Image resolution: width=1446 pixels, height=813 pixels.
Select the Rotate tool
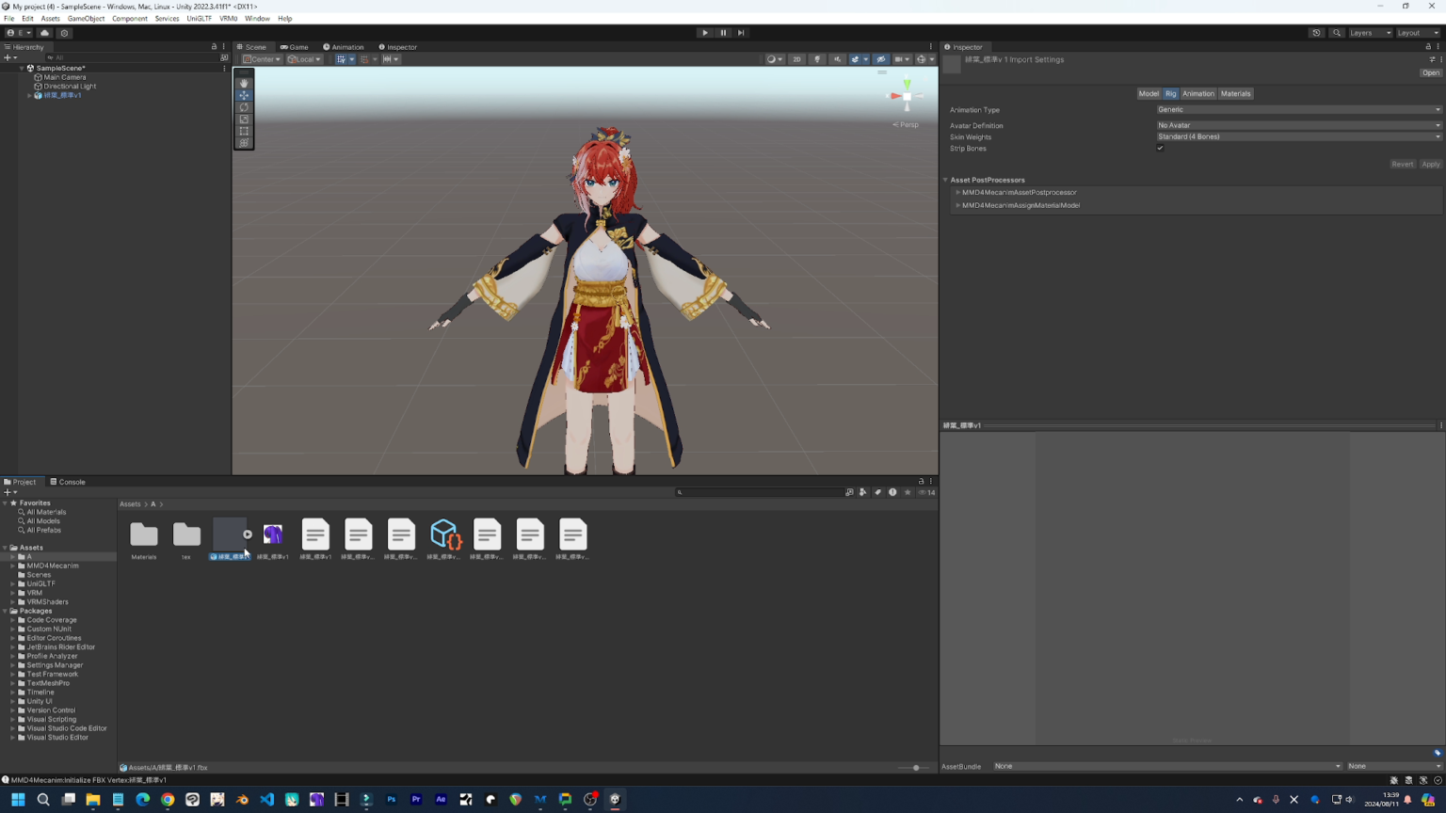coord(244,107)
